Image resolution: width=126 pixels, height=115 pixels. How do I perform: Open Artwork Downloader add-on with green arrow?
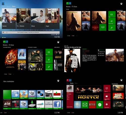32,105
